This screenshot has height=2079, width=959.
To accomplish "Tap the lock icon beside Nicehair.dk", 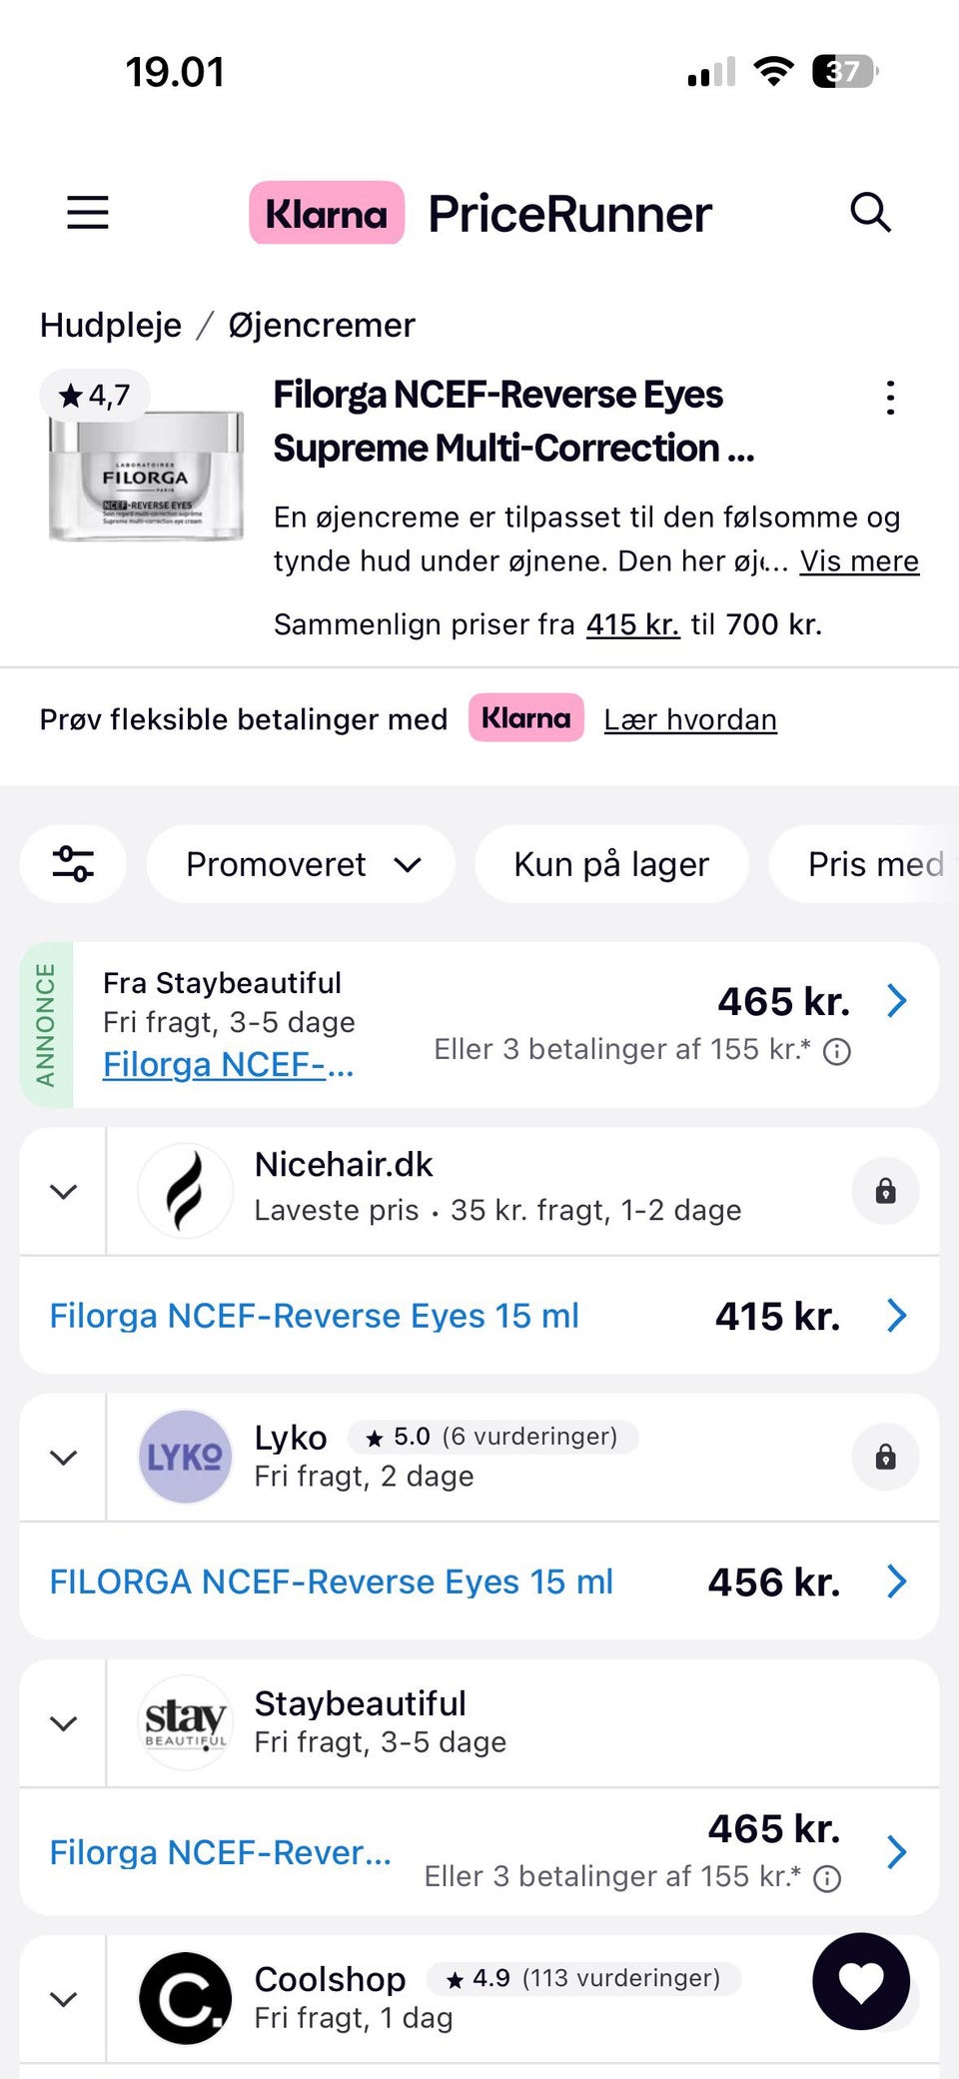I will coord(885,1191).
